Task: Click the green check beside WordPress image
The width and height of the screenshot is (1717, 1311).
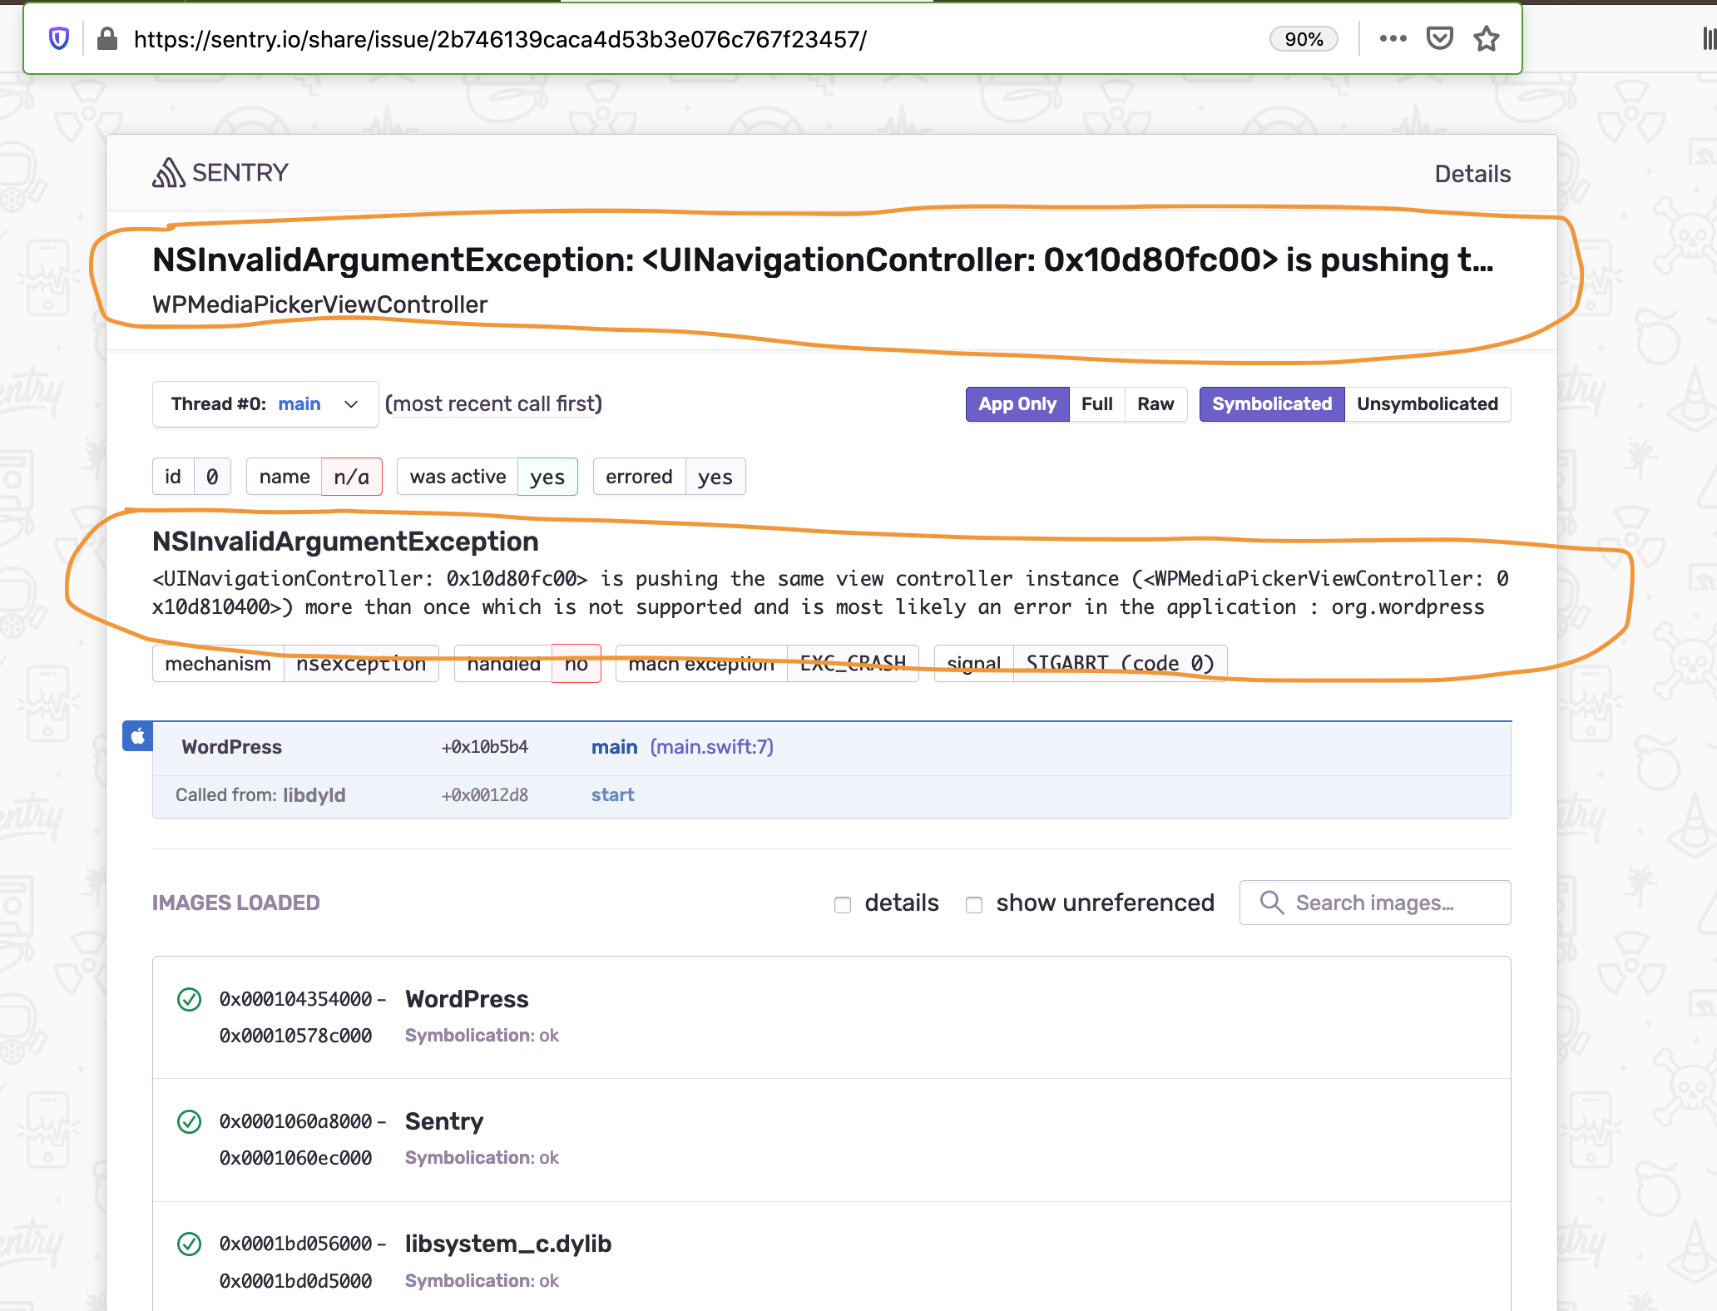Action: (x=190, y=999)
